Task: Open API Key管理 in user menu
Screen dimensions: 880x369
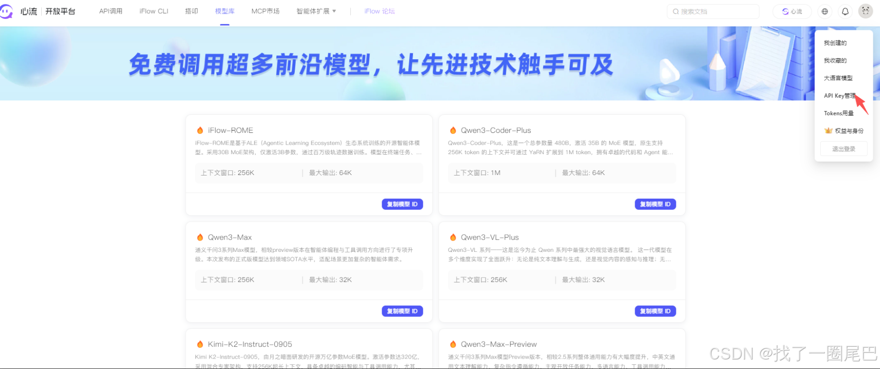Action: pos(840,95)
